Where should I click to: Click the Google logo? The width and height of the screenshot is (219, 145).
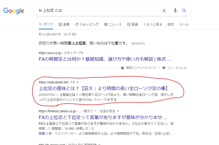14,11
